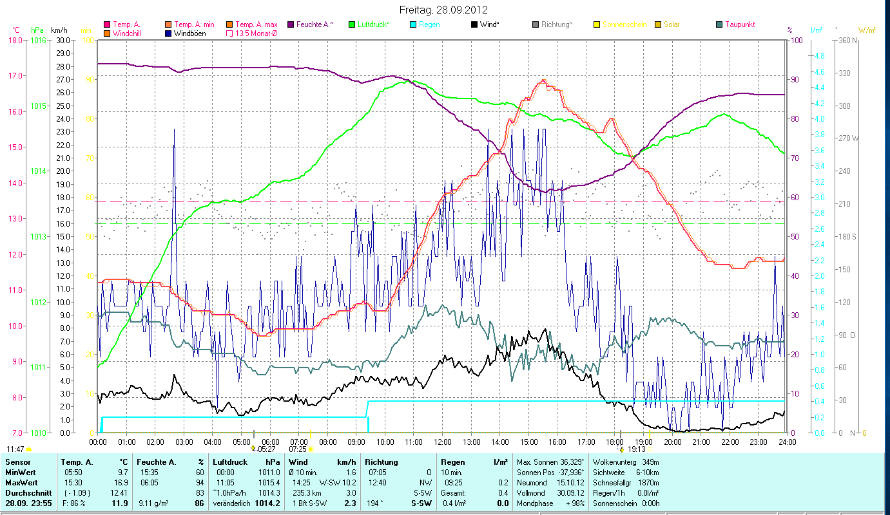
Task: Click the sunrise icon at 07:25
Action: pyautogui.click(x=311, y=449)
